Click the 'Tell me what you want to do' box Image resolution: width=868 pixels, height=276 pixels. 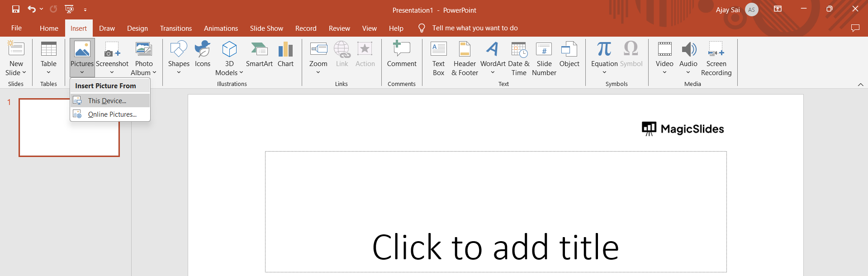[x=474, y=28]
